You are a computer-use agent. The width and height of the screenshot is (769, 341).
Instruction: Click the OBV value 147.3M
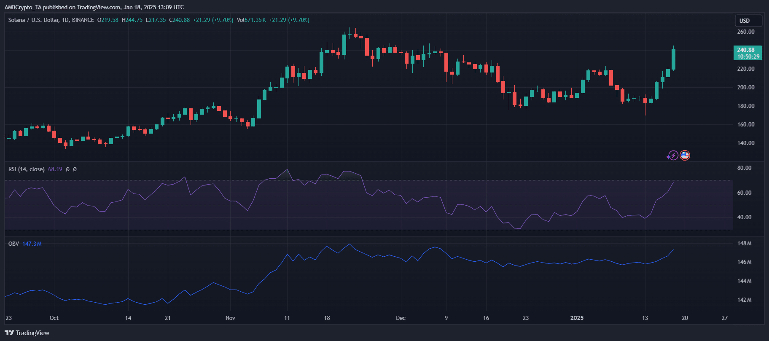click(x=32, y=244)
